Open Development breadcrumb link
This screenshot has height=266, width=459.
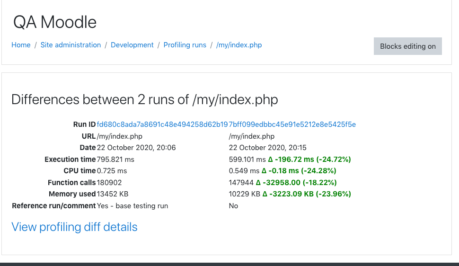tap(132, 45)
